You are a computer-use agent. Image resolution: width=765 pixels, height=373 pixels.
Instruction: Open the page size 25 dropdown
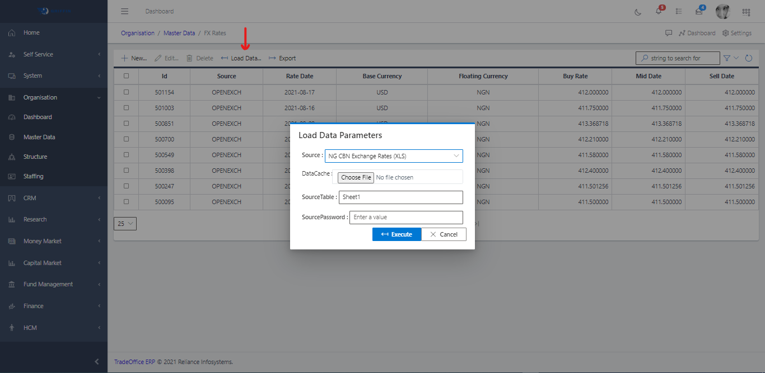pyautogui.click(x=125, y=224)
